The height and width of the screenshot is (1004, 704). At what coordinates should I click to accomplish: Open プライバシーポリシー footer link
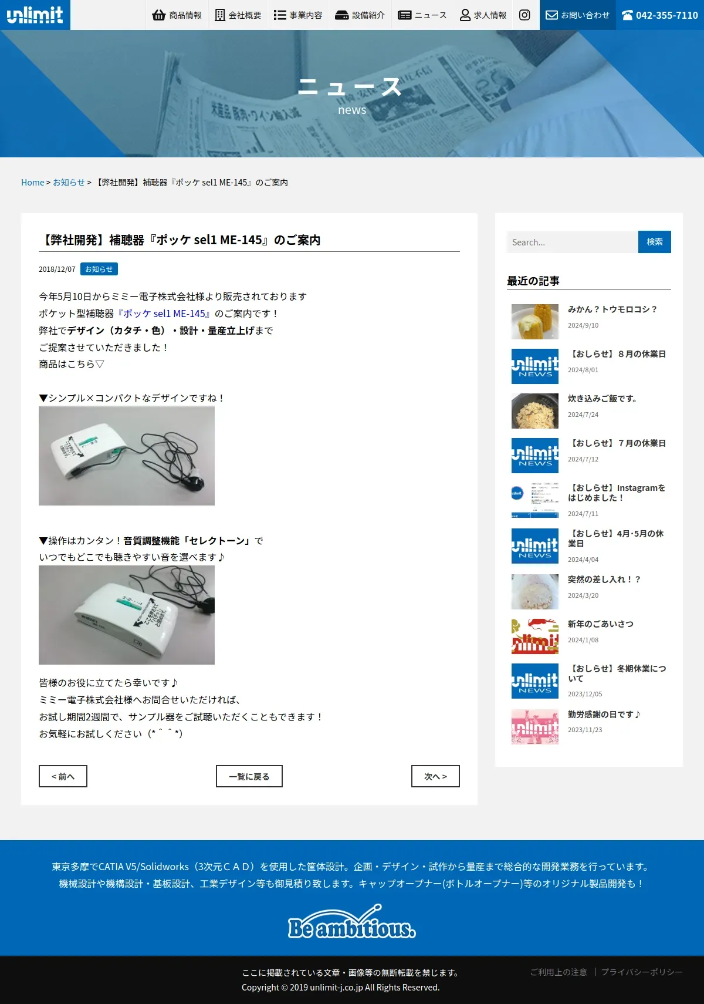coord(642,972)
